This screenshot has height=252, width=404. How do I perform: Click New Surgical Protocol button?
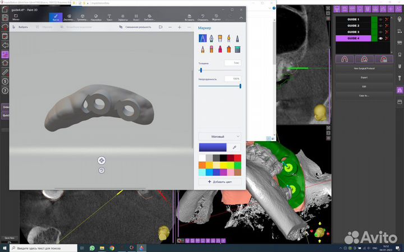click(x=364, y=69)
